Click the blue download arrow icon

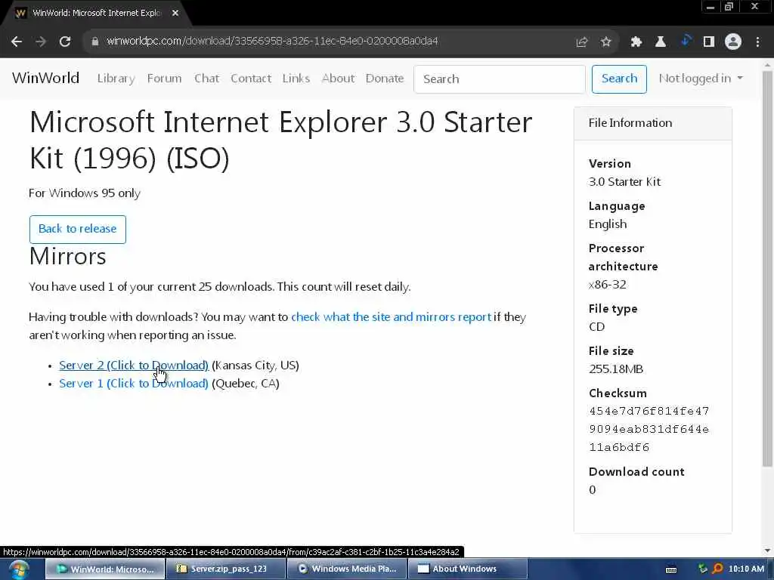point(685,41)
